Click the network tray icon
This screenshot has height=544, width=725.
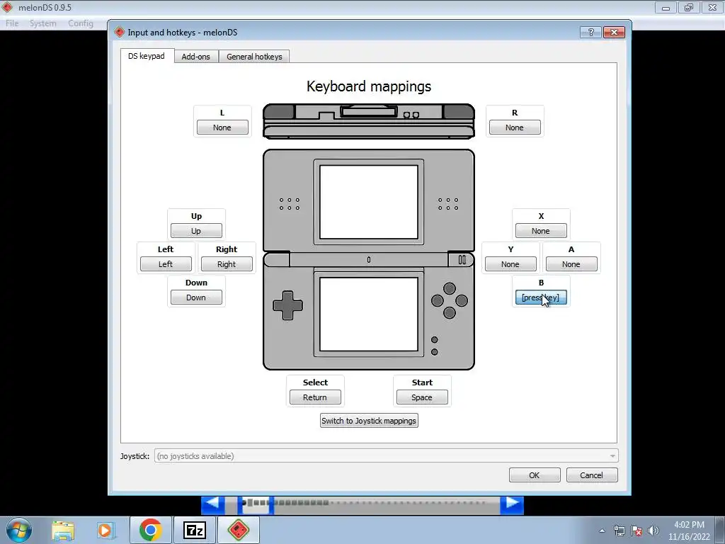[x=619, y=531]
